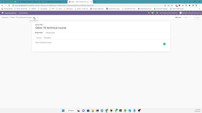This screenshot has width=202, height=113.
Task: Open the Chrome three-dot menu
Action: click(x=200, y=6)
